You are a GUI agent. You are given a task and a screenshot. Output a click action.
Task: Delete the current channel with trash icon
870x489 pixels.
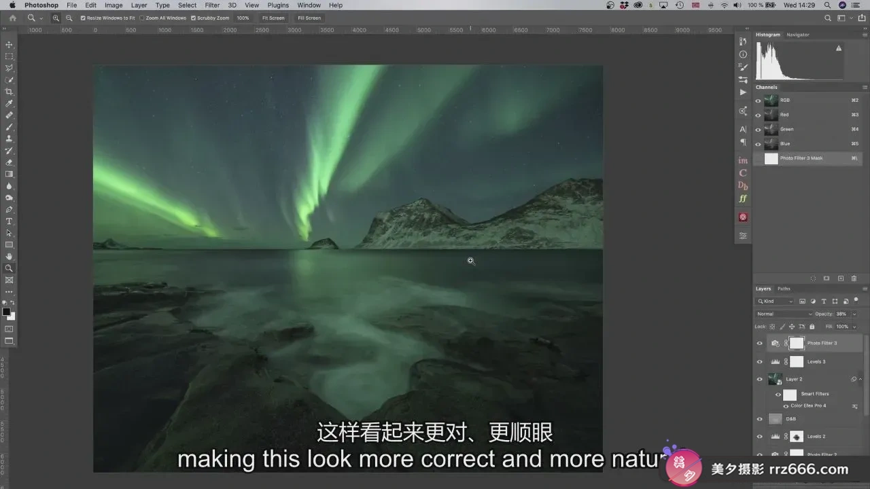(854, 278)
